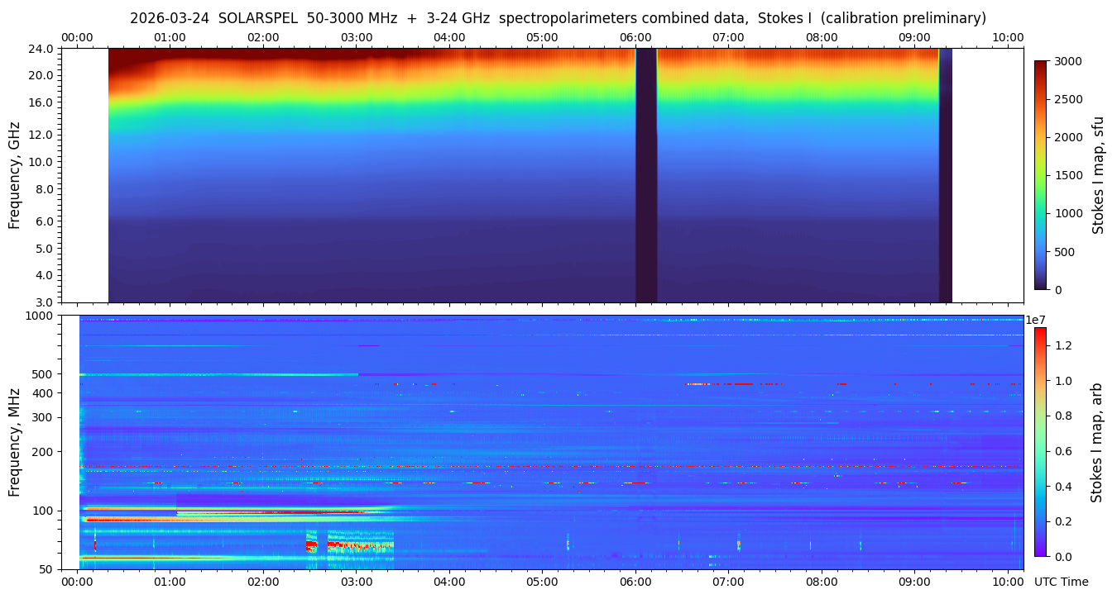Click the 24.0 GHz frequency tick label

[41, 49]
